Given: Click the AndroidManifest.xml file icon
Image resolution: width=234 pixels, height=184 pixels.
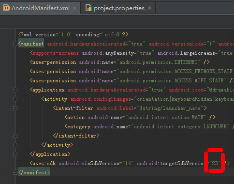Looking at the screenshot, I should (6, 8).
